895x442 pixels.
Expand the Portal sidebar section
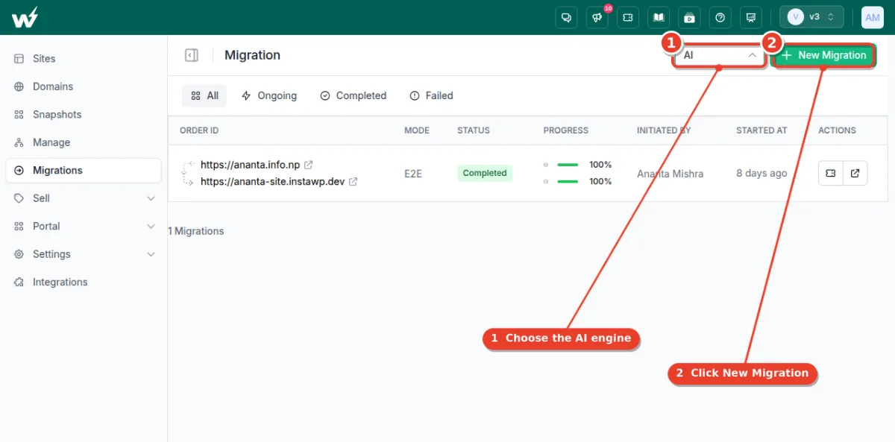(x=84, y=227)
